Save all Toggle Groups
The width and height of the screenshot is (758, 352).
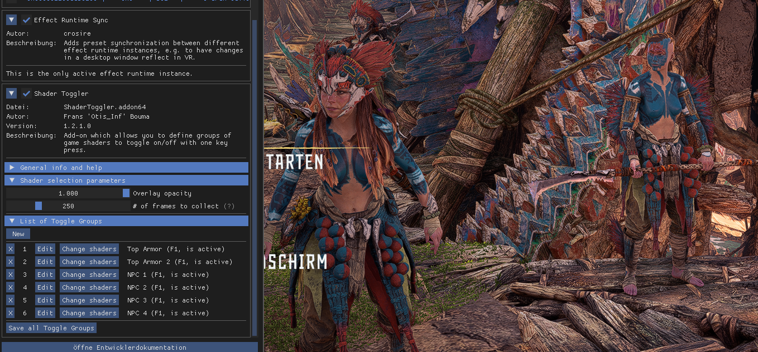coord(51,328)
